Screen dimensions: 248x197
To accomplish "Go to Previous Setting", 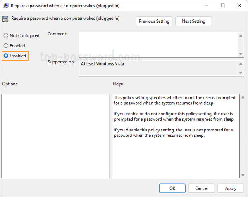I will click(x=154, y=21).
